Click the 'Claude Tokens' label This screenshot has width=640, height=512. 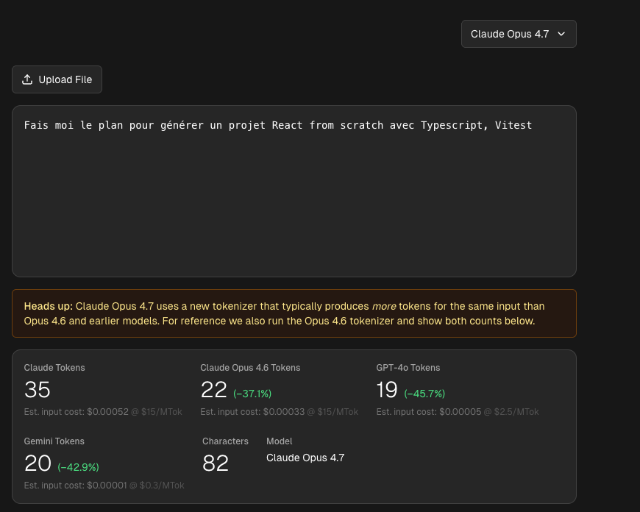pyautogui.click(x=54, y=368)
